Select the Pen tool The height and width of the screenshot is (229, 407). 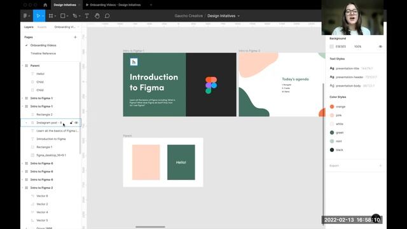pos(75,16)
